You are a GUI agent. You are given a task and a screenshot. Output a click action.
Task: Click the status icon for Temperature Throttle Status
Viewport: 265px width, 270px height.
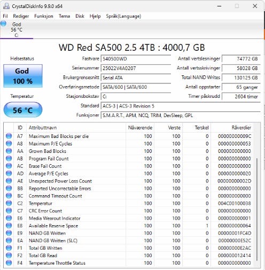pyautogui.click(x=9, y=263)
